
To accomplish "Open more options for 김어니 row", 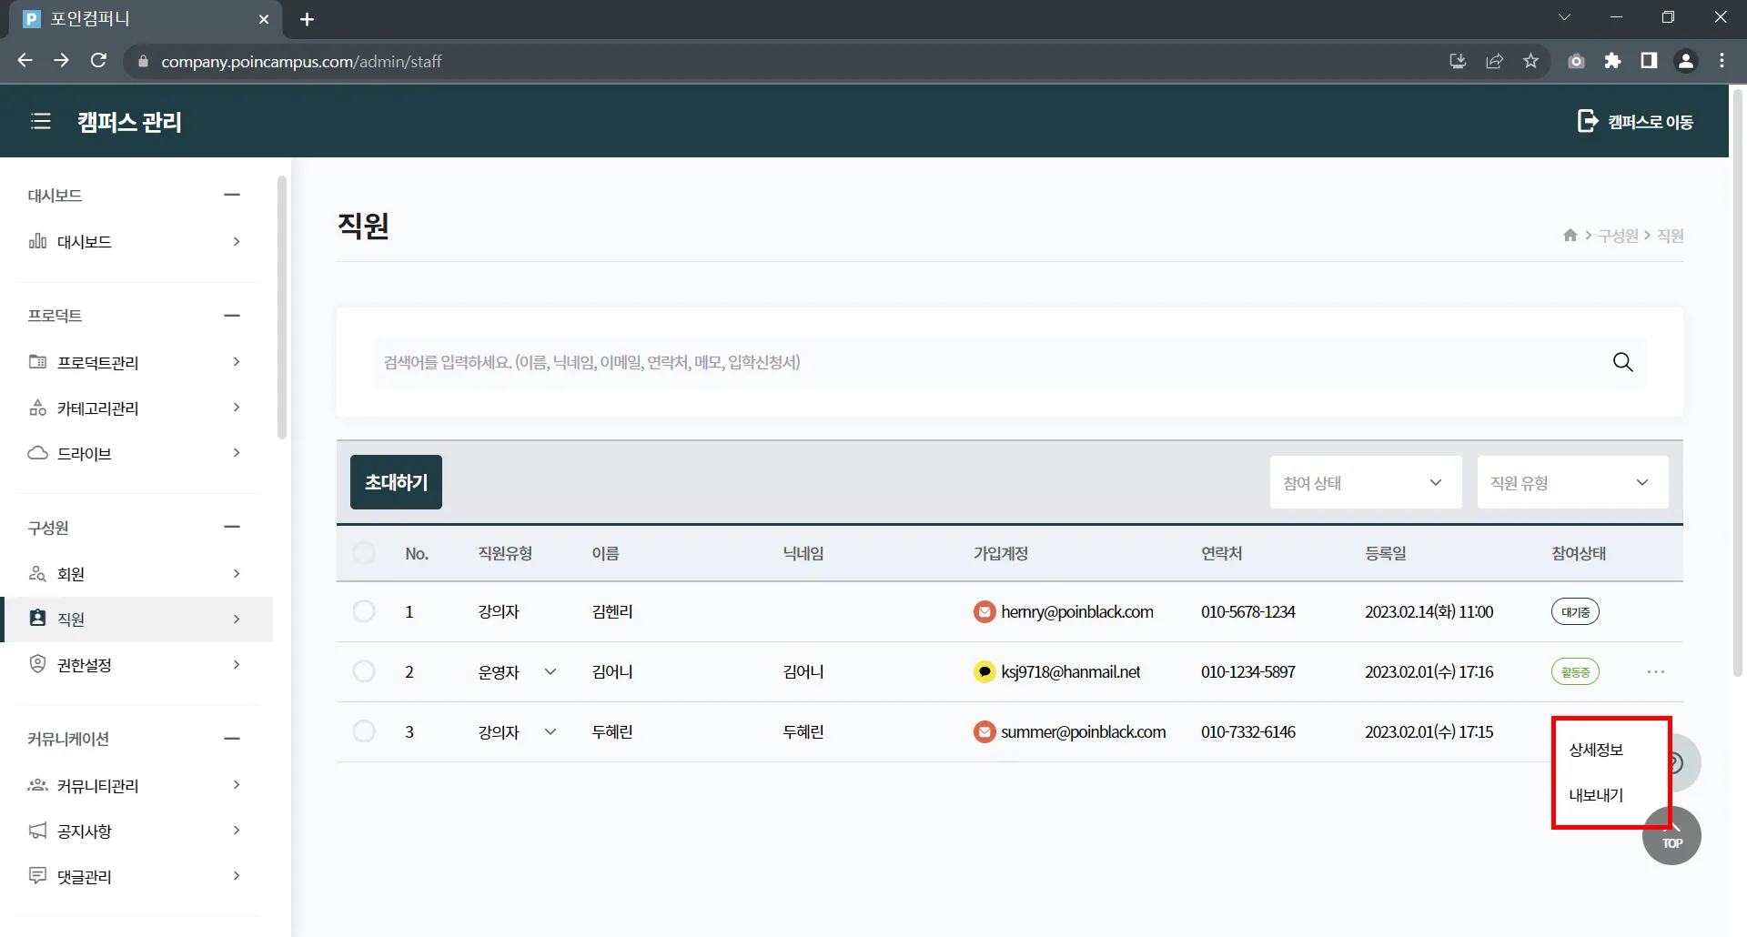I will [1656, 672].
